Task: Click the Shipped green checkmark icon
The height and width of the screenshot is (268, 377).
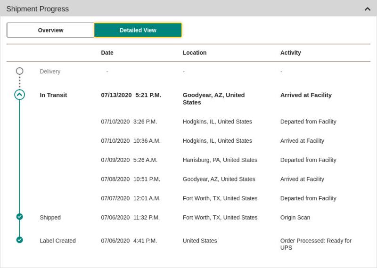Action: point(19,217)
